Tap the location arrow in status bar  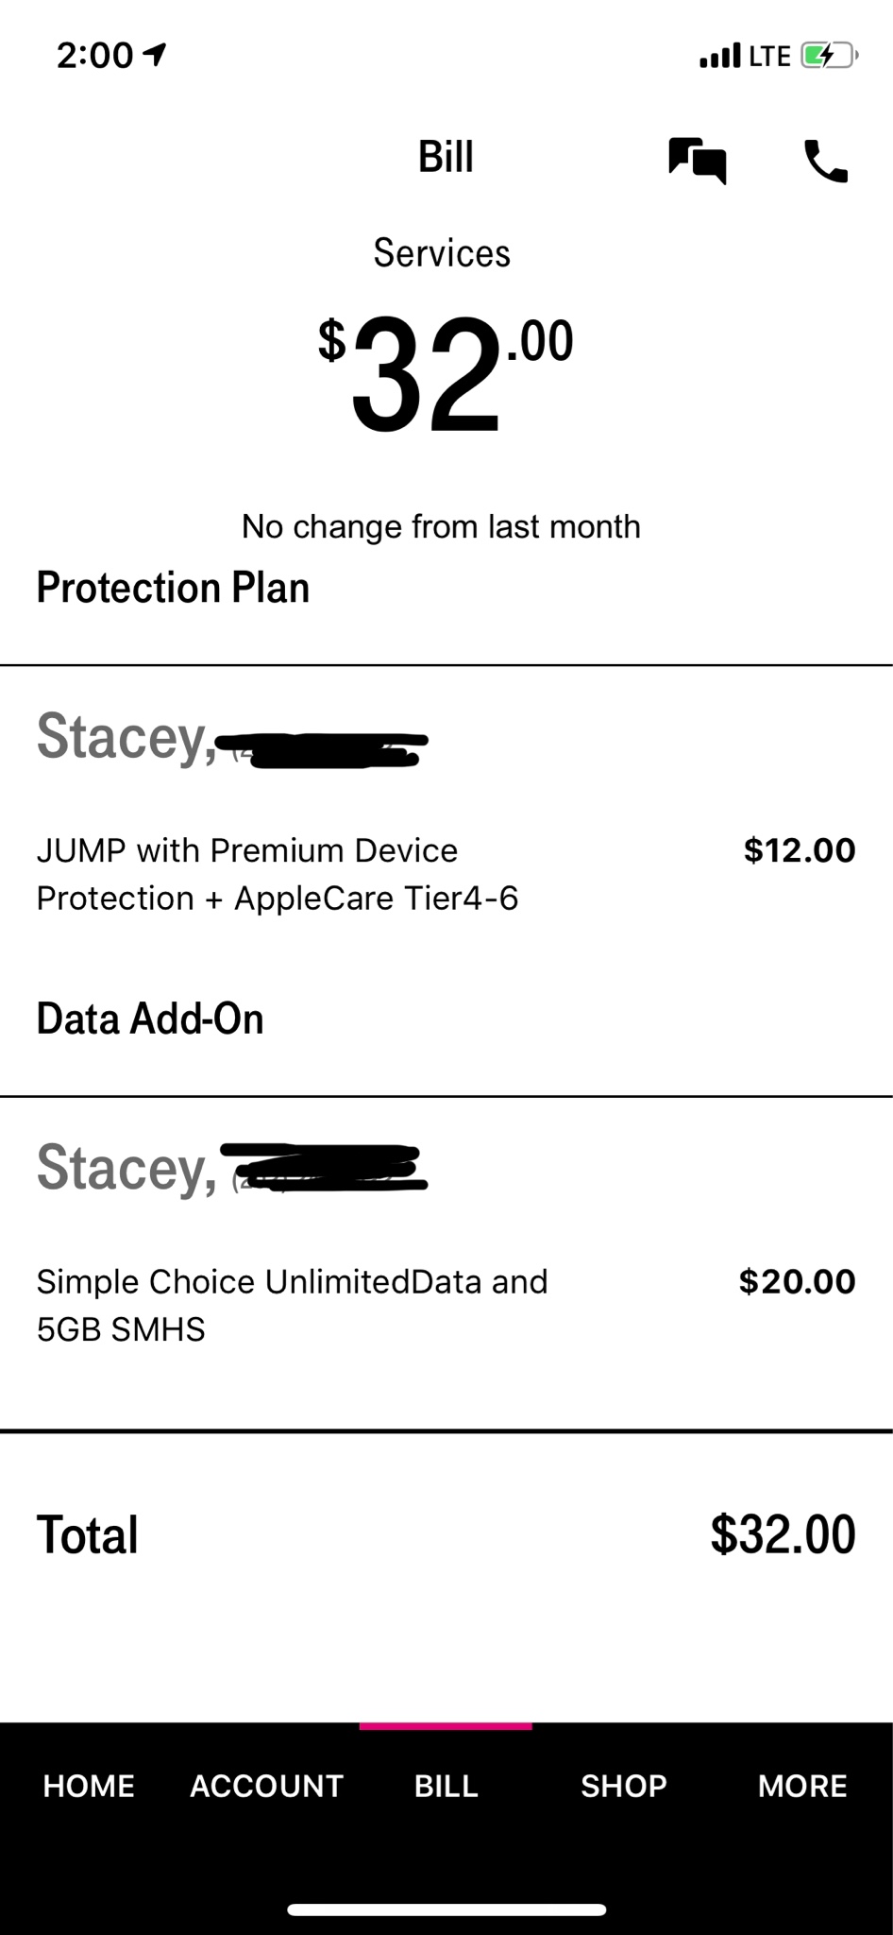(x=155, y=56)
